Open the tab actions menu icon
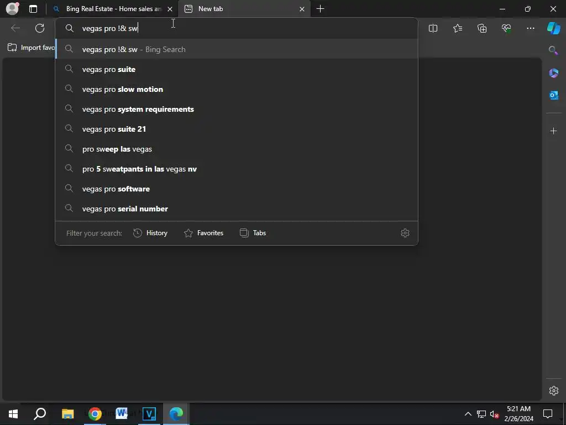The width and height of the screenshot is (566, 425). 33,9
